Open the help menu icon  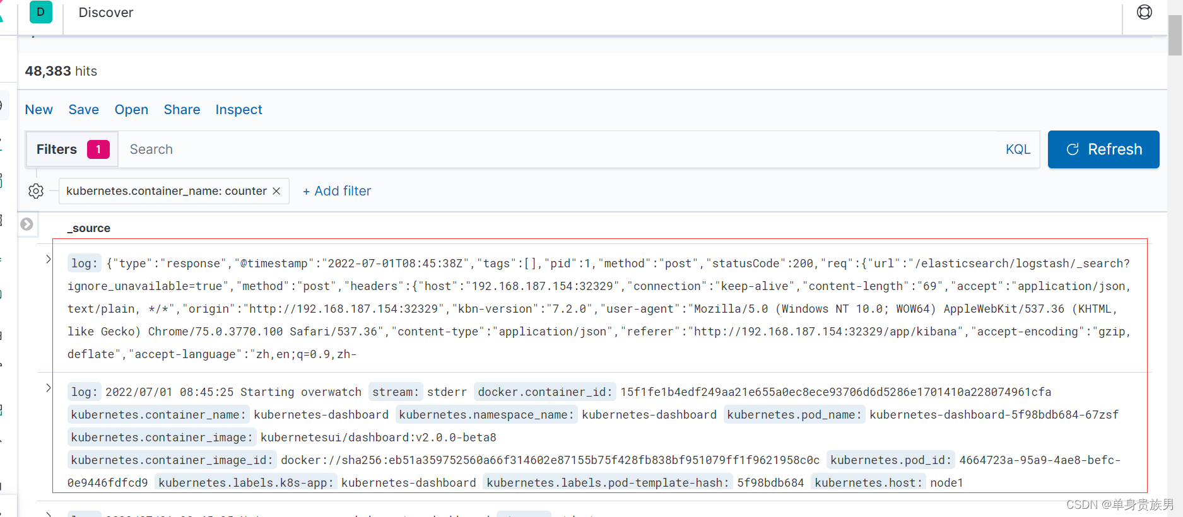click(x=1144, y=12)
